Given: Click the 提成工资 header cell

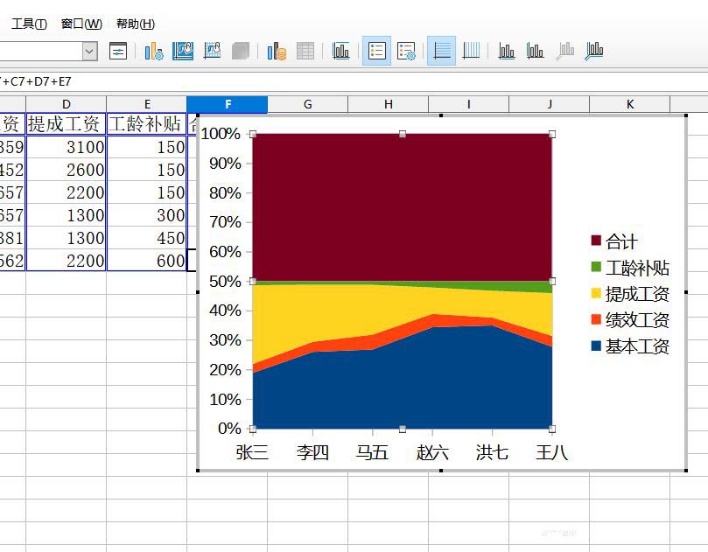Looking at the screenshot, I should coord(66,123).
